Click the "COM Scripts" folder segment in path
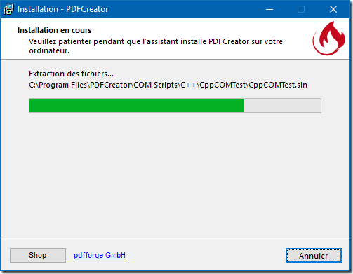Image resolution: width=353 pixels, height=274 pixels. tap(155, 85)
